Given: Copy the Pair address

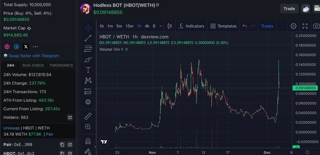Looking at the screenshot, I should 62,145.
